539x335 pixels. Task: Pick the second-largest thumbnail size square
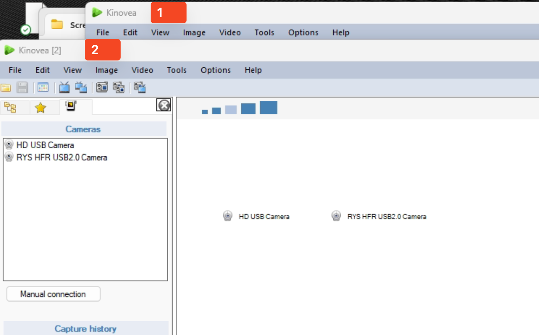point(248,109)
